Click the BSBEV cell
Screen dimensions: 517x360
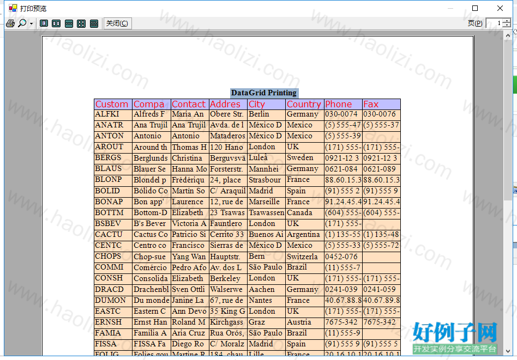(x=113, y=224)
